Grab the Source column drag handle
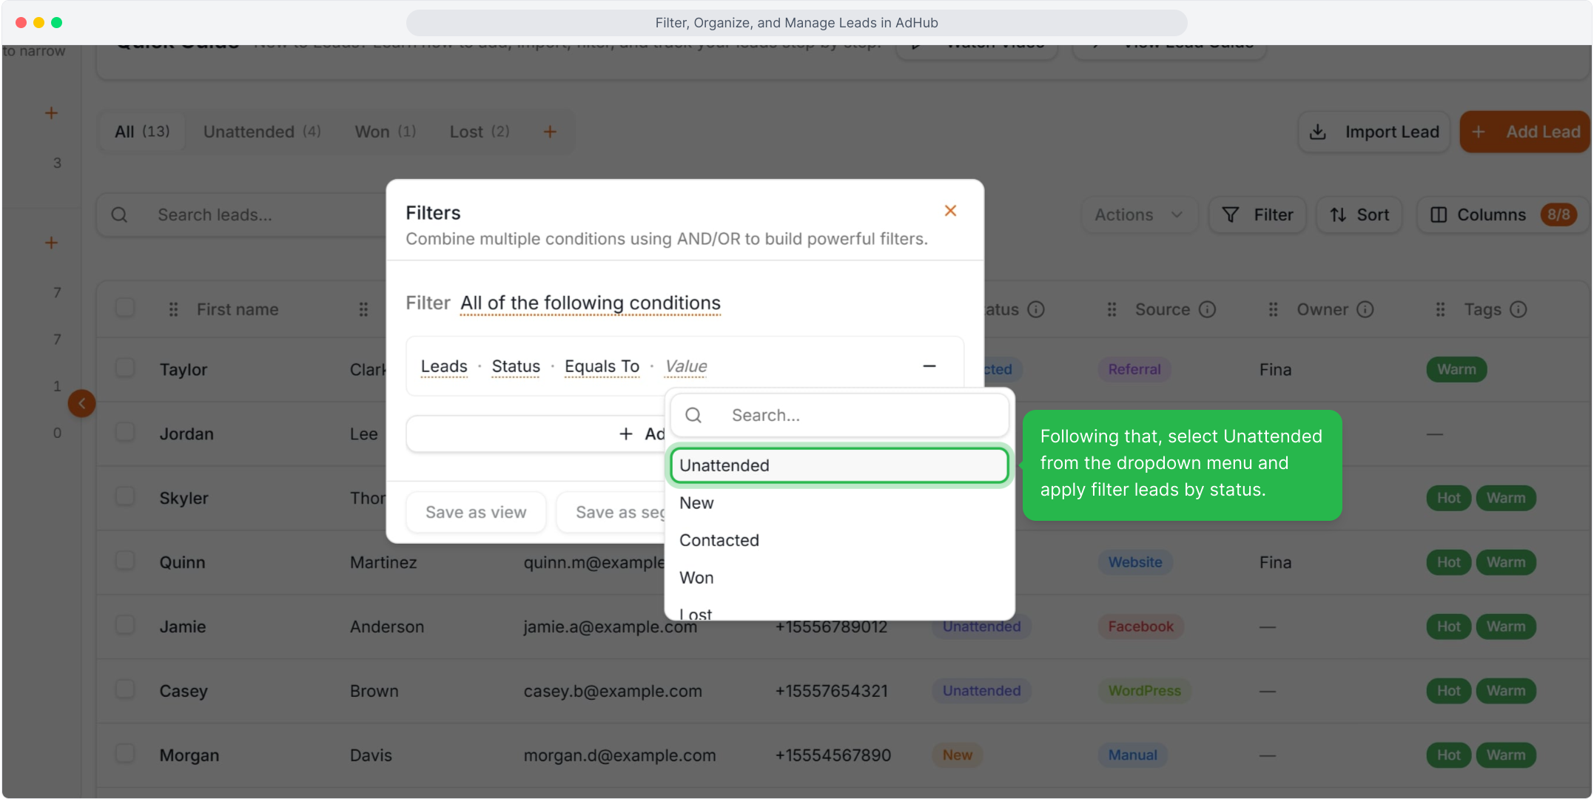The image size is (1594, 799). [x=1112, y=309]
